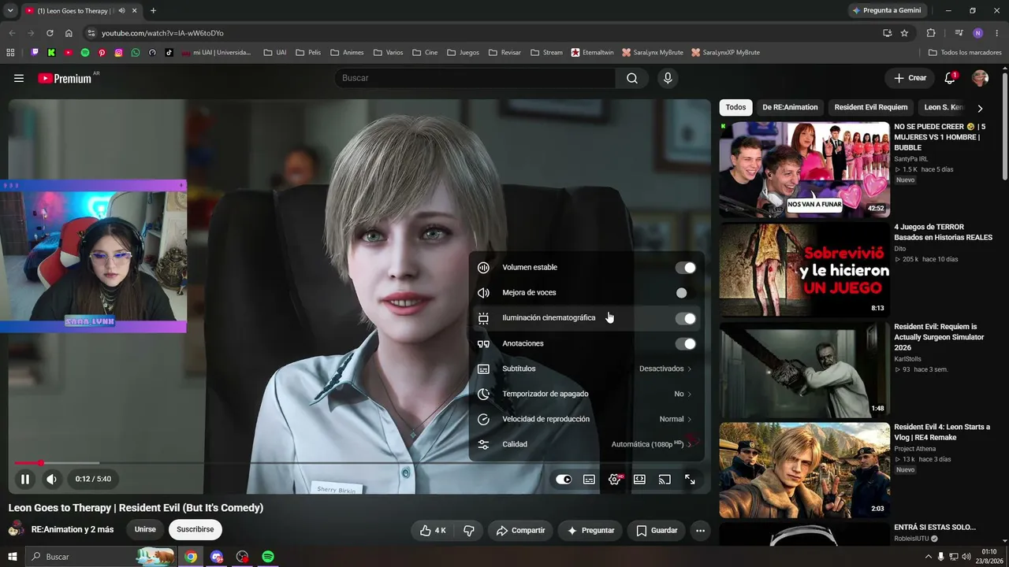Open the Juegos bookmarks folder
The width and height of the screenshot is (1009, 567).
pyautogui.click(x=463, y=53)
